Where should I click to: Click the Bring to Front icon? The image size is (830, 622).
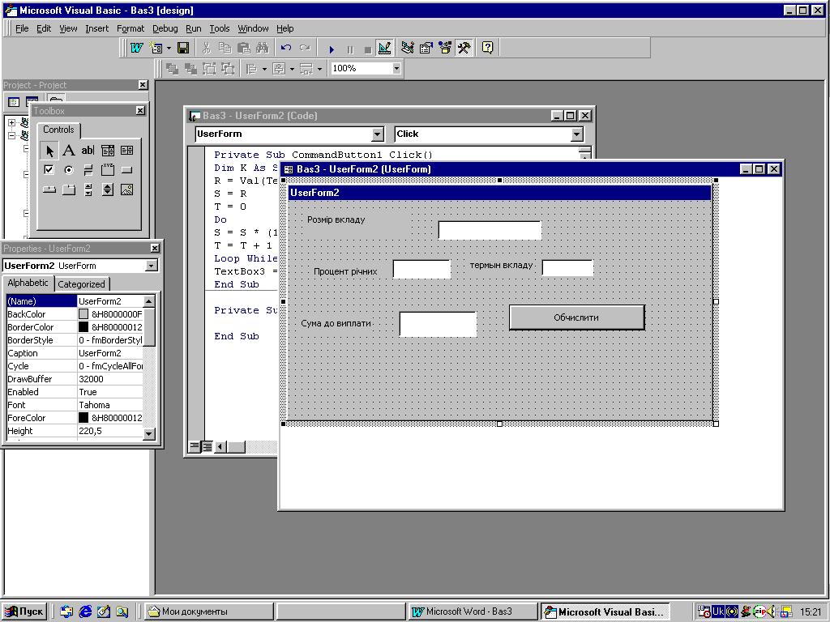coord(172,69)
